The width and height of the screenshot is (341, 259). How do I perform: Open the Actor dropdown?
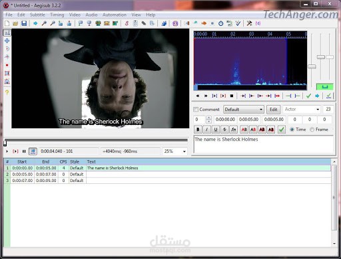(302, 110)
